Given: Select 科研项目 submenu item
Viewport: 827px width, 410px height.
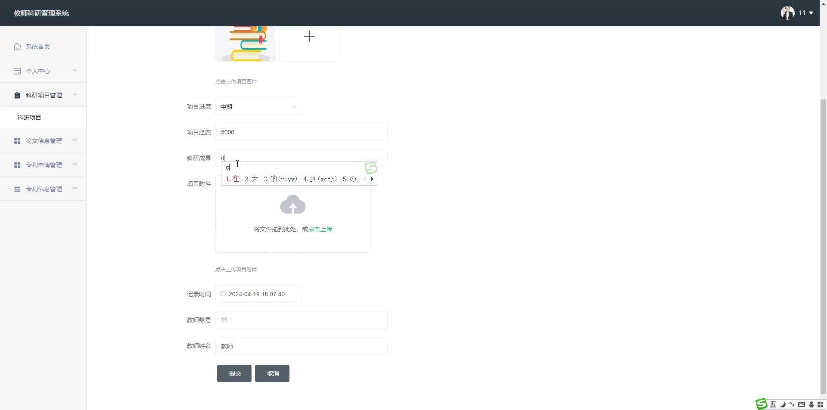Looking at the screenshot, I should [43, 118].
